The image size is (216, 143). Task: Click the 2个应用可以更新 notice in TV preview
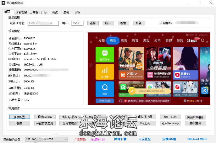(105, 101)
